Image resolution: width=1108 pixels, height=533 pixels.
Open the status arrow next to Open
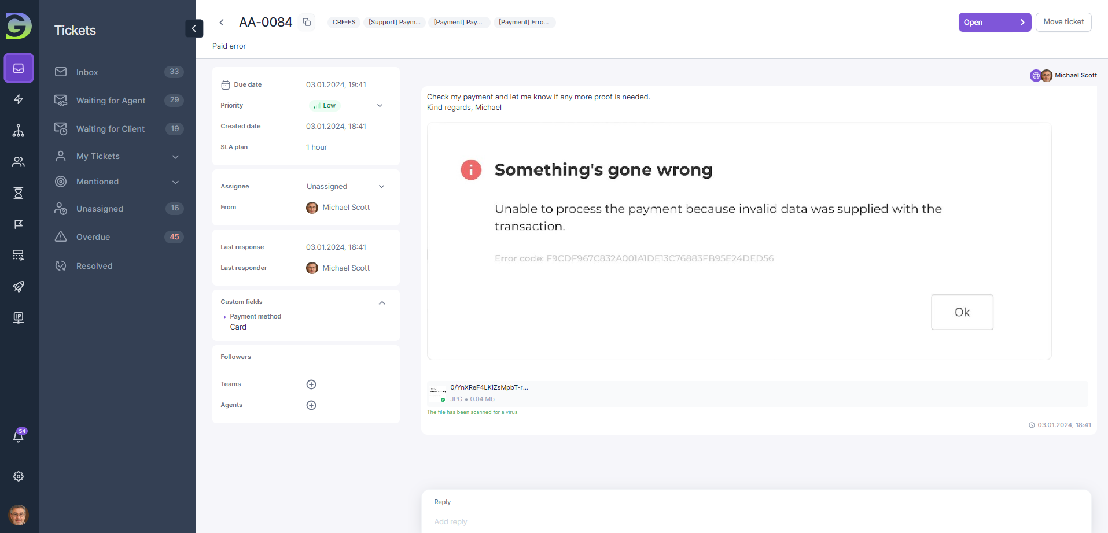pyautogui.click(x=1022, y=23)
